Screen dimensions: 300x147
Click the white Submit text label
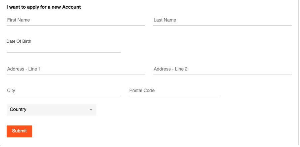19,131
